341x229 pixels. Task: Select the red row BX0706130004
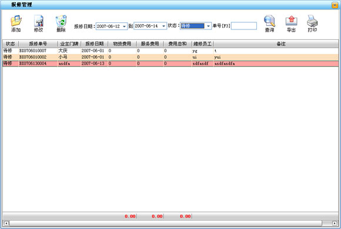coord(170,63)
